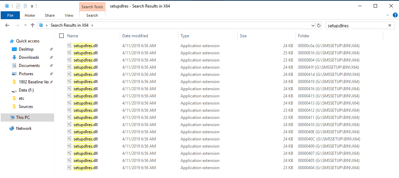Click the DLL icon for folder 00000404

click(x=70, y=168)
